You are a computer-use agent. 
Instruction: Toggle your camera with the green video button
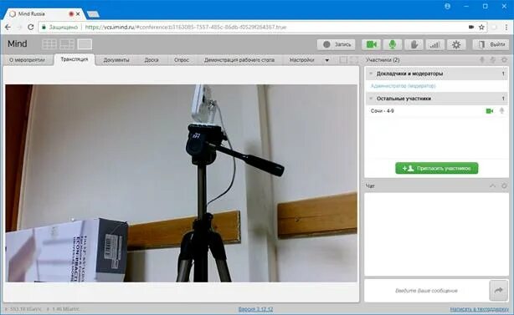(371, 44)
